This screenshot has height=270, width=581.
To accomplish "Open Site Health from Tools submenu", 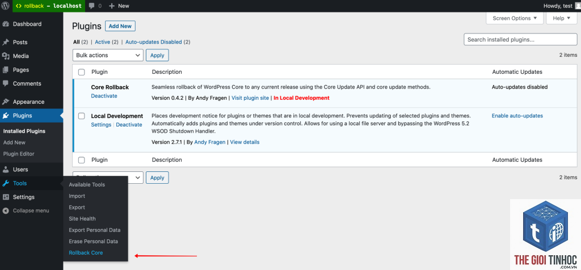I will (82, 218).
